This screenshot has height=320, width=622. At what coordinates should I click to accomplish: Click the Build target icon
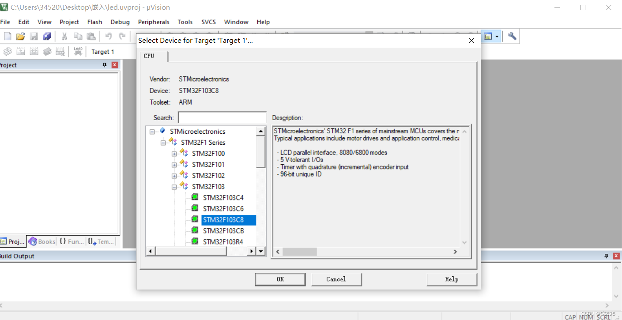(x=20, y=52)
